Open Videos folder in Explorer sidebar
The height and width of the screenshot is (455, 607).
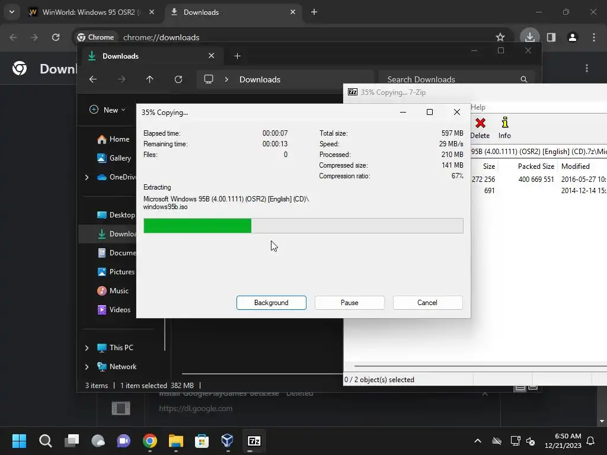tap(114, 309)
